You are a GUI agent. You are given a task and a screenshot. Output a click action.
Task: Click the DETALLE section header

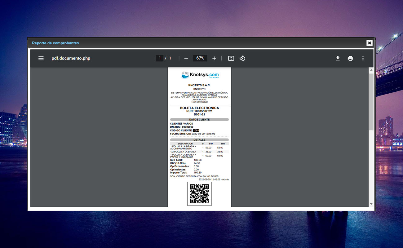199,140
